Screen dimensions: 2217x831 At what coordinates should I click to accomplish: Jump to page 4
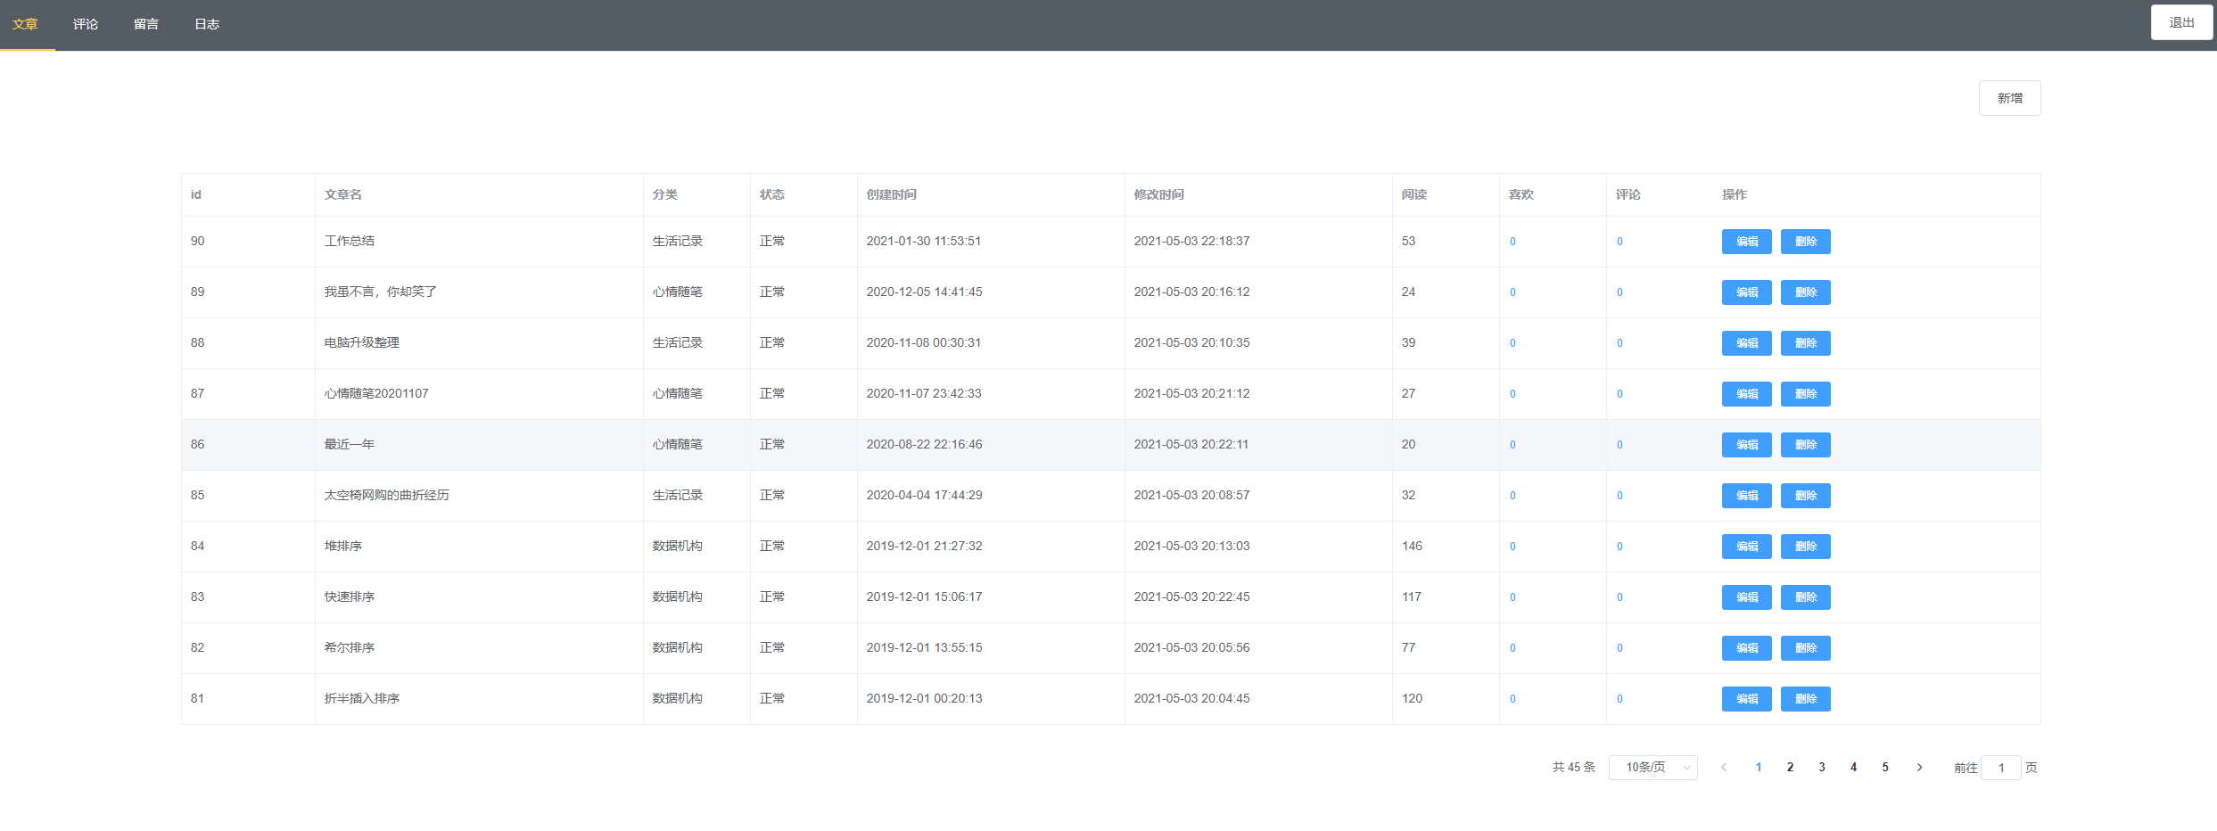(1853, 767)
